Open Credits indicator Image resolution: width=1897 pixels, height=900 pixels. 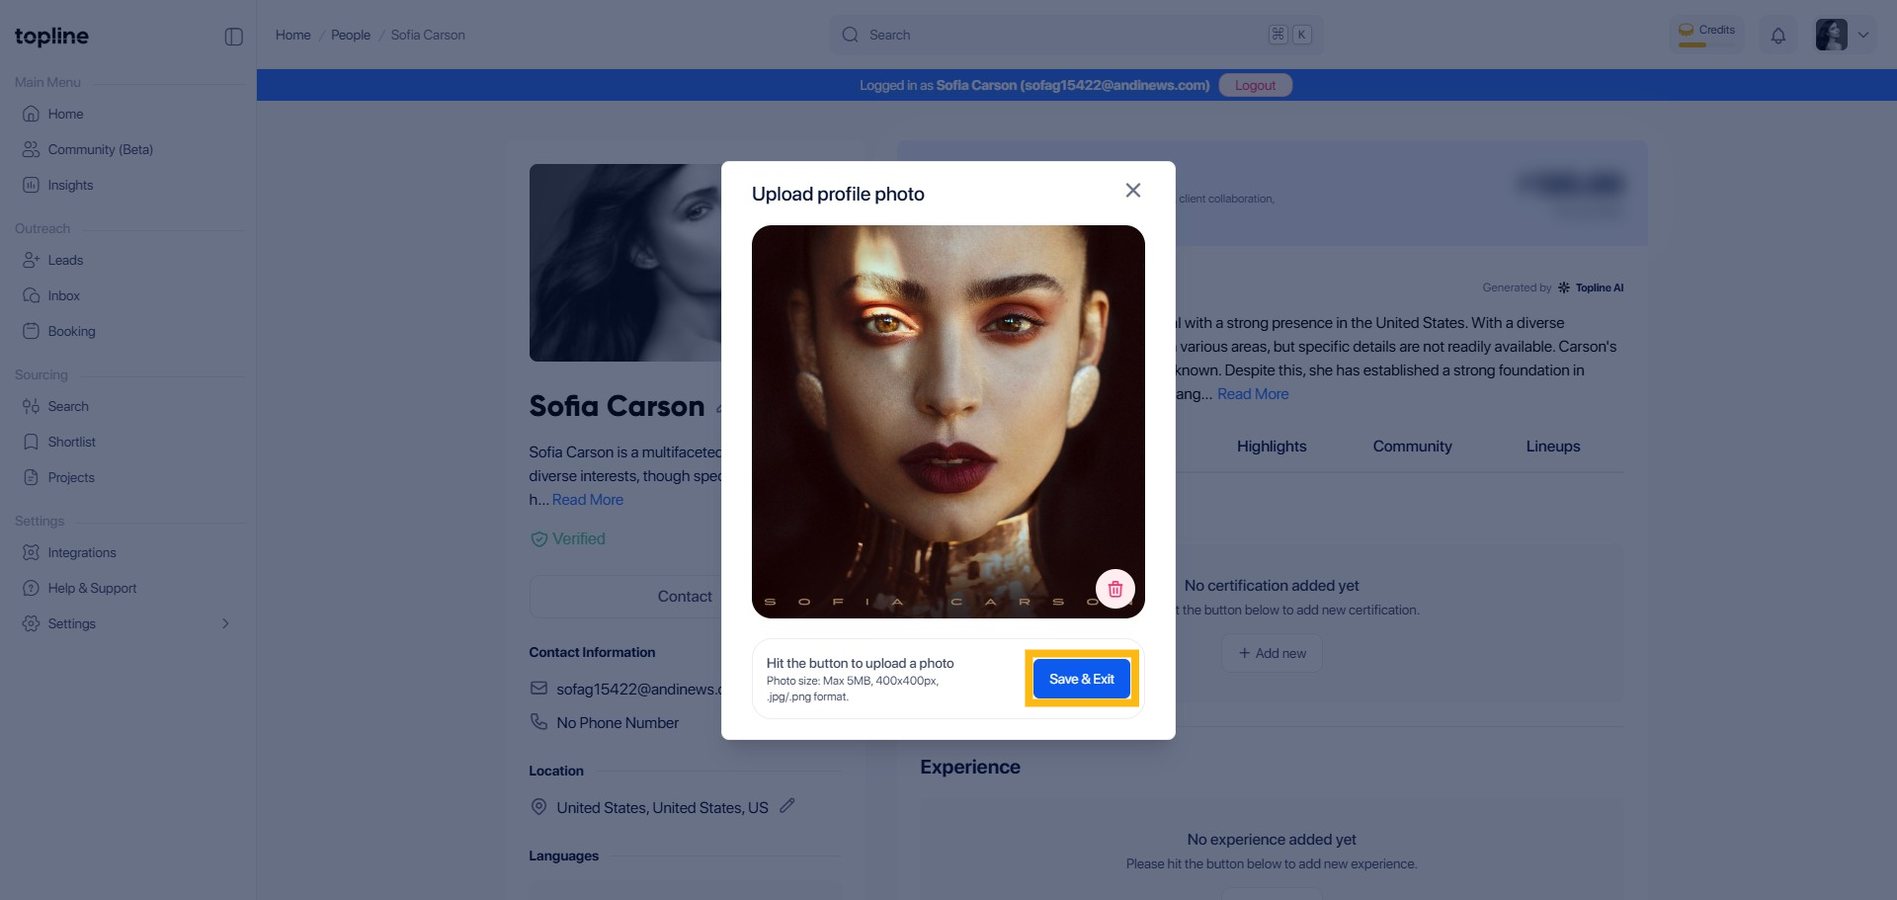(x=1706, y=35)
